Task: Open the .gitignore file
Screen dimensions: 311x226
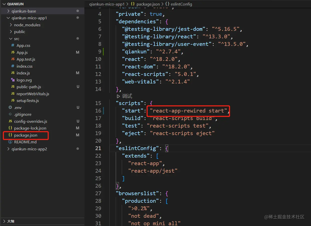Action: [23, 114]
